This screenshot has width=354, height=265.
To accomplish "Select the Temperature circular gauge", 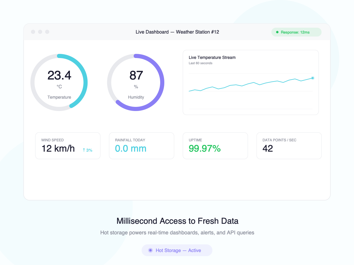I will pos(59,82).
